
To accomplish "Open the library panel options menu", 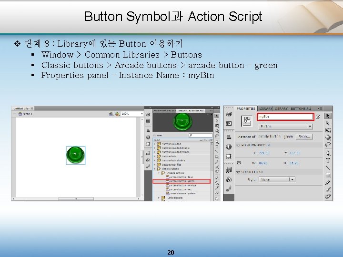I will 211,110.
